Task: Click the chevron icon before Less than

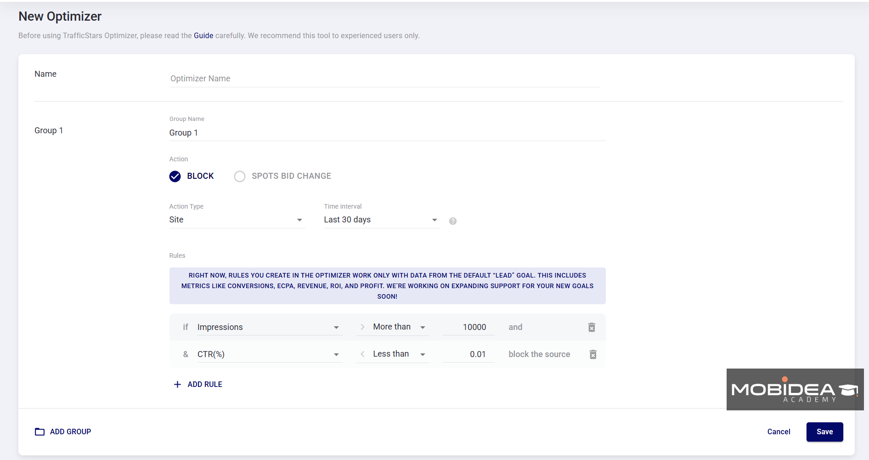Action: tap(362, 354)
